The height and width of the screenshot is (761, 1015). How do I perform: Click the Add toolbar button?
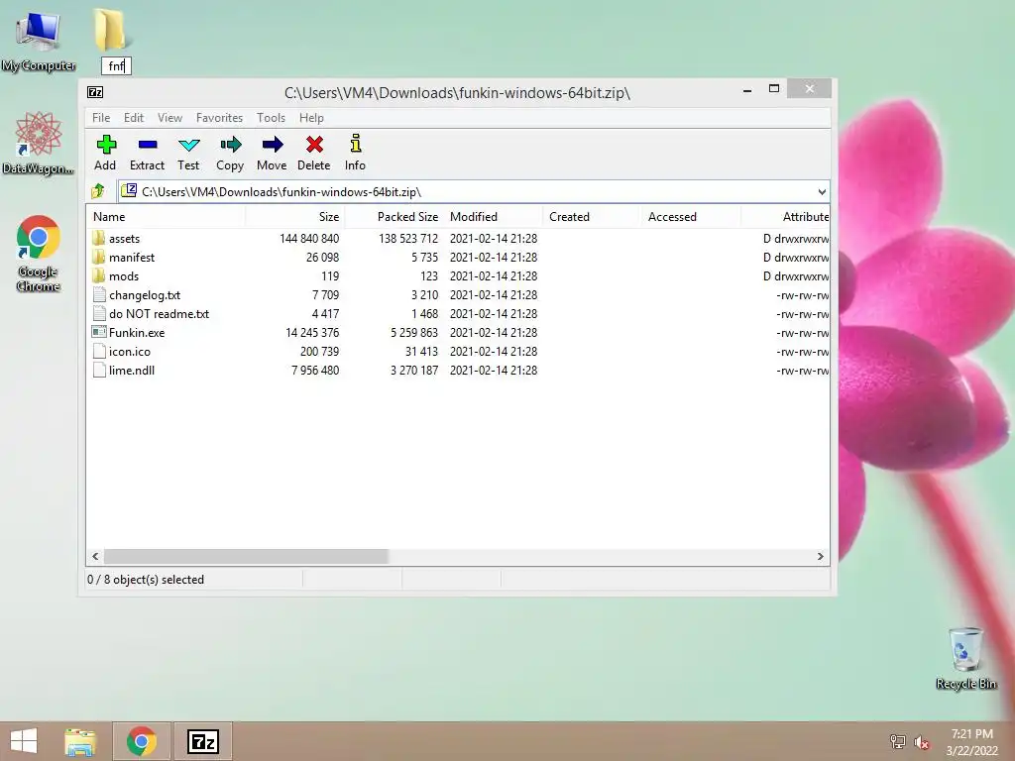click(x=105, y=153)
